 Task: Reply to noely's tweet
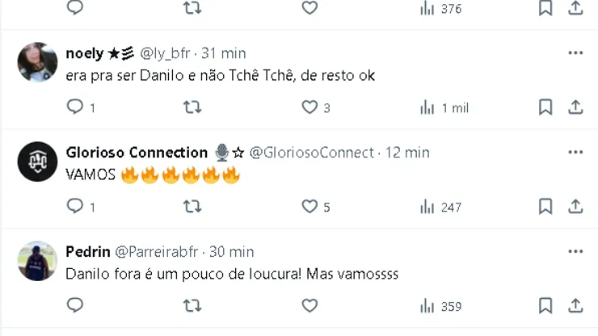[75, 107]
